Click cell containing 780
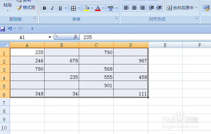 pyautogui.click(x=27, y=69)
